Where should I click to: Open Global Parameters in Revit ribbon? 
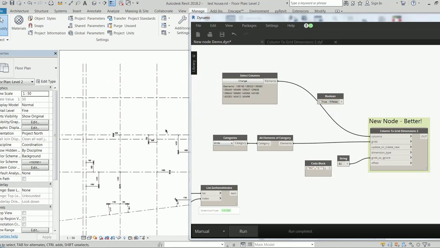pyautogui.click(x=86, y=33)
